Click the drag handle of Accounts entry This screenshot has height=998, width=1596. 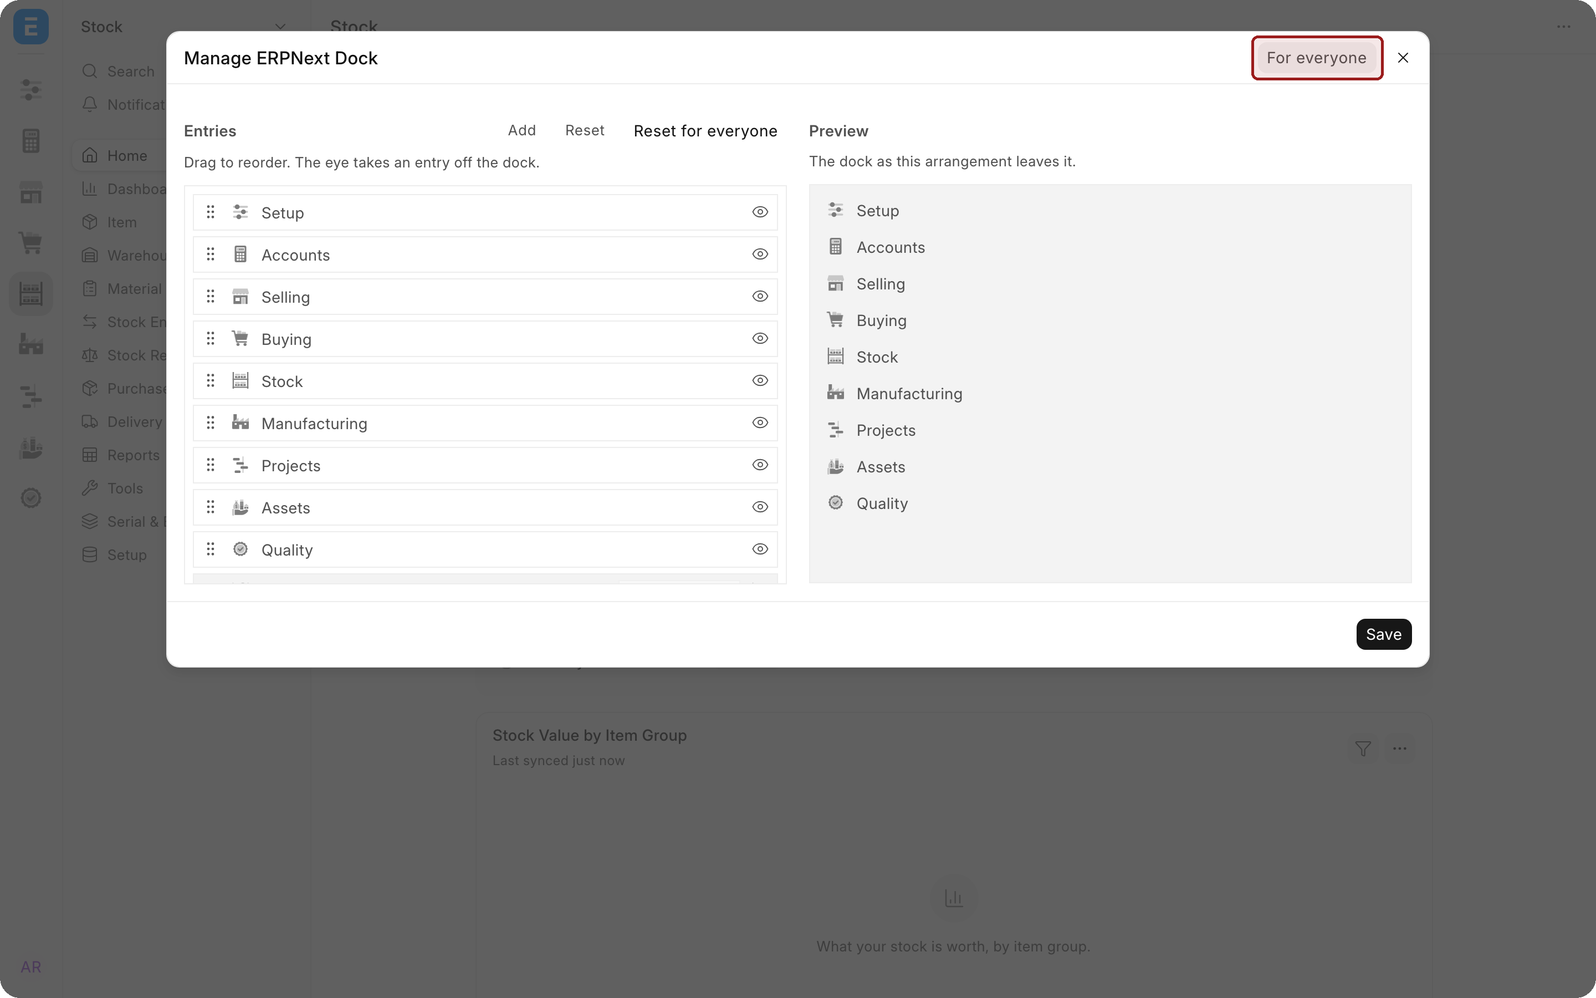pos(211,254)
